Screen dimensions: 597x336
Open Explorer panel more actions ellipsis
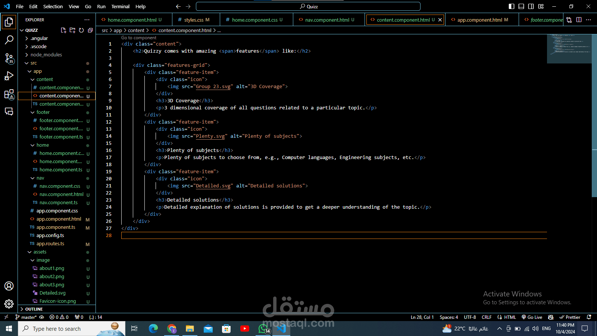pyautogui.click(x=87, y=20)
